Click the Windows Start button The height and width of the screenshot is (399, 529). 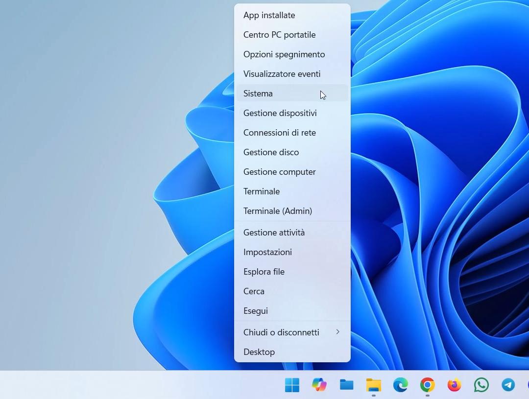(292, 385)
